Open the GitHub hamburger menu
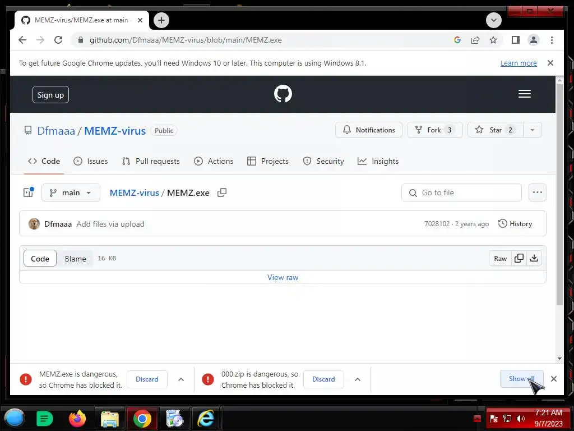 pyautogui.click(x=525, y=94)
